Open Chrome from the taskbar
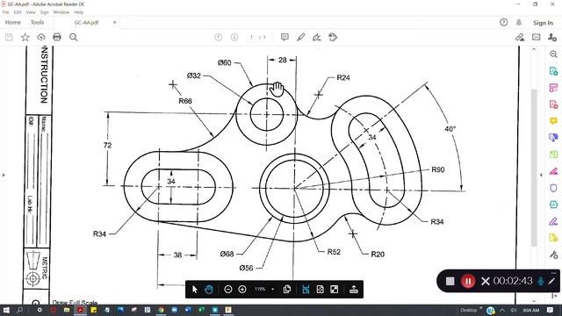The width and height of the screenshot is (562, 316). click(161, 310)
